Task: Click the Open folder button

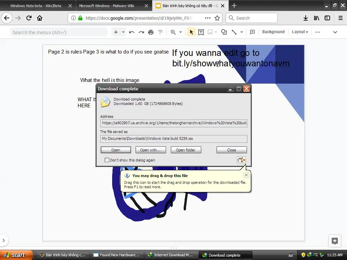Action: click(186, 150)
